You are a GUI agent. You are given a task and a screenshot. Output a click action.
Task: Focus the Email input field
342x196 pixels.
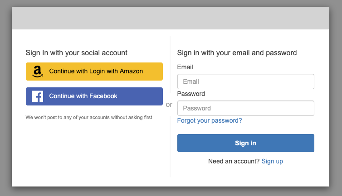pos(245,81)
